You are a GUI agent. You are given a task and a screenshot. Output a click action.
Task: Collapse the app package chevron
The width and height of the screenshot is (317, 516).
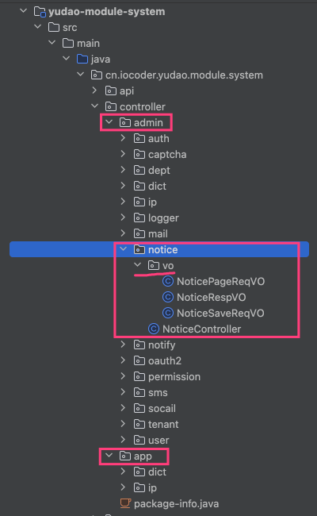(x=109, y=456)
